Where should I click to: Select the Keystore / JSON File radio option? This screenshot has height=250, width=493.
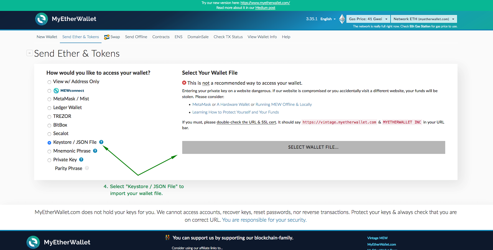coord(49,143)
